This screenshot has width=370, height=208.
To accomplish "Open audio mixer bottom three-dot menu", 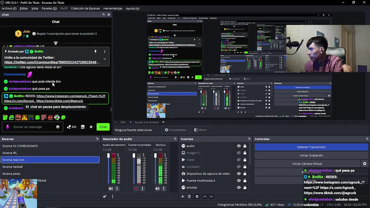I will 112,196.
